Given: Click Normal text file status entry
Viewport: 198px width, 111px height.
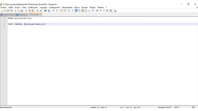Looking at the screenshot, I should (6, 107).
